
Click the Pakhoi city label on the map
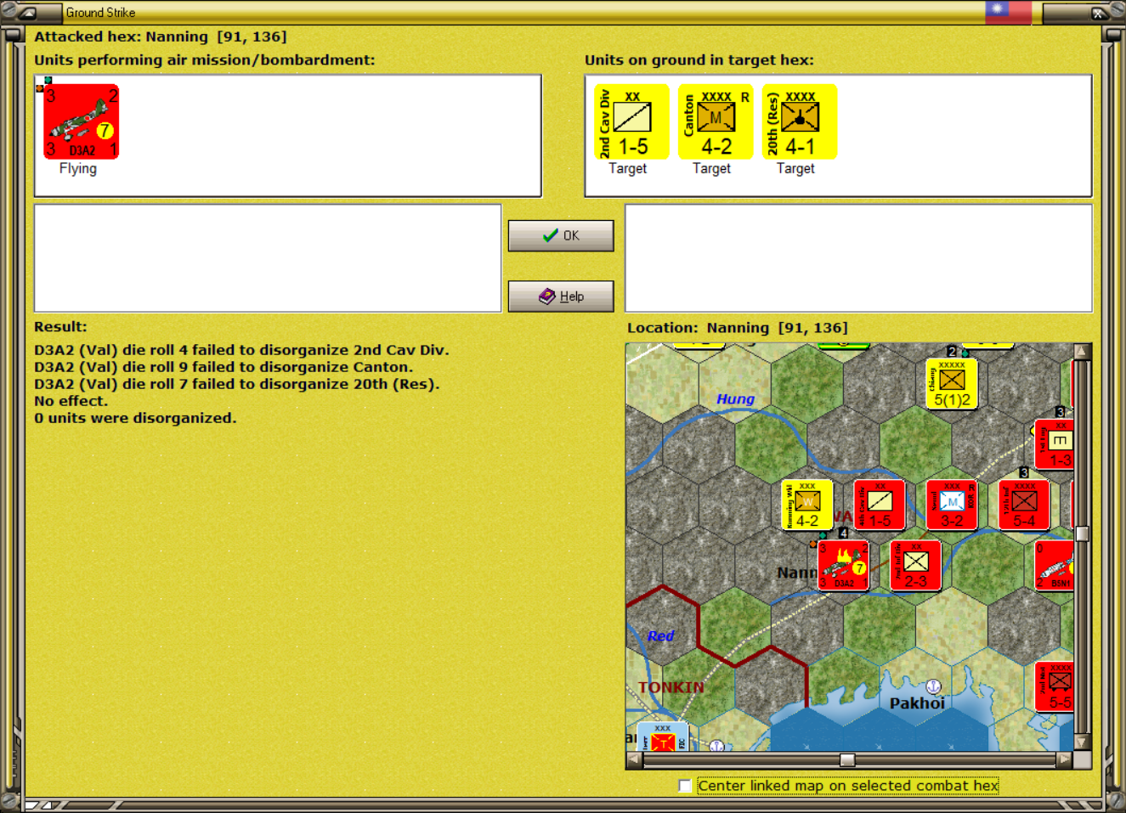pyautogui.click(x=917, y=703)
